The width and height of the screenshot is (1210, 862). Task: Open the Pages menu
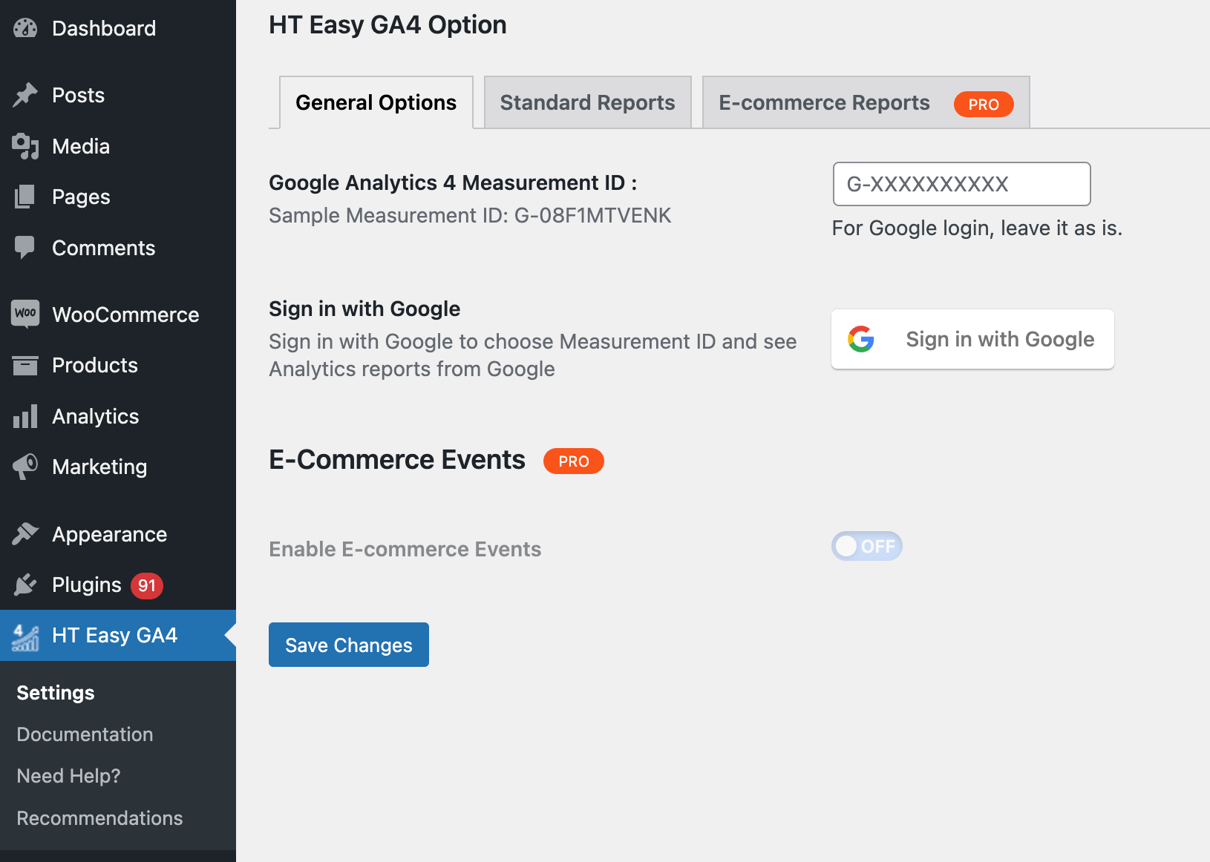(118, 197)
